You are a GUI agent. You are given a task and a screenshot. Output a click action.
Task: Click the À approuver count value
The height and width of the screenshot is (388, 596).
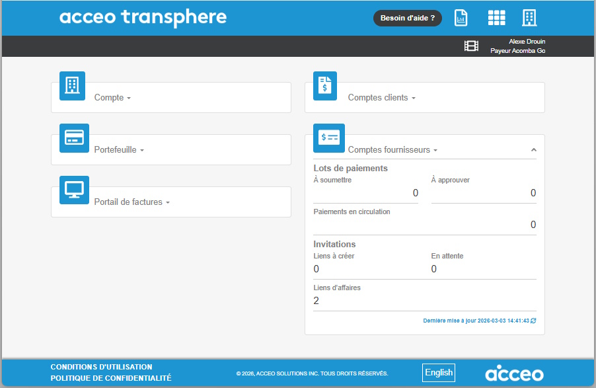tap(533, 193)
